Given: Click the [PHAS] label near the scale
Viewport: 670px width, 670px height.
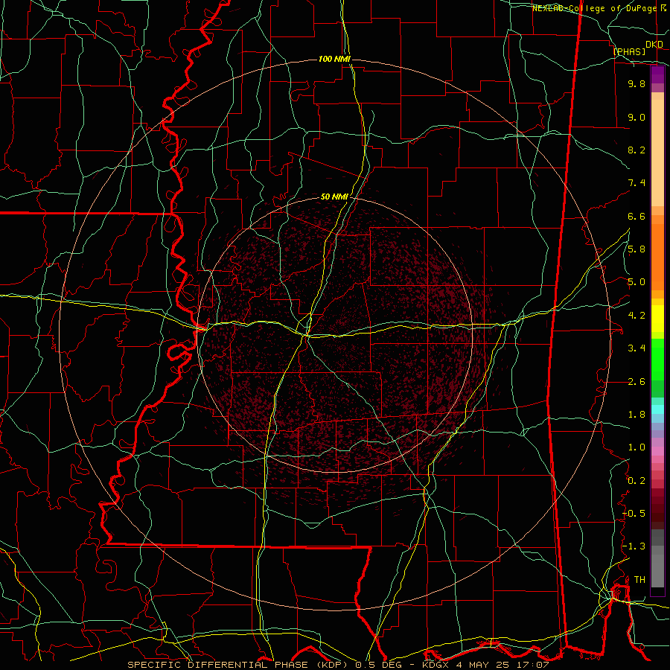Looking at the screenshot, I should 629,52.
